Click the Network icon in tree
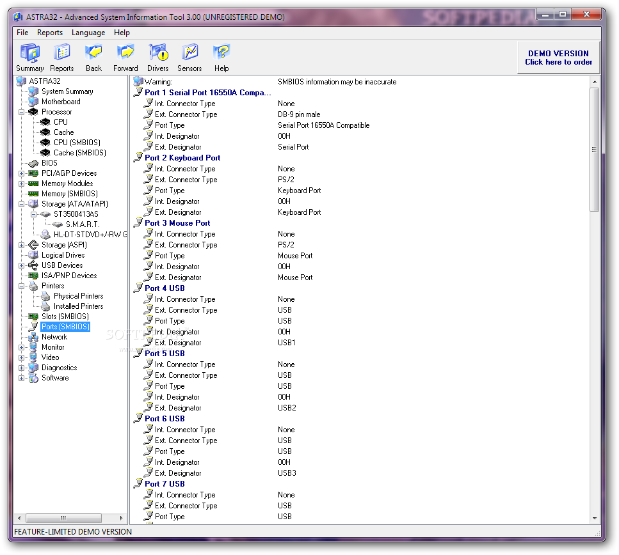The height and width of the screenshot is (555, 619). coord(33,337)
